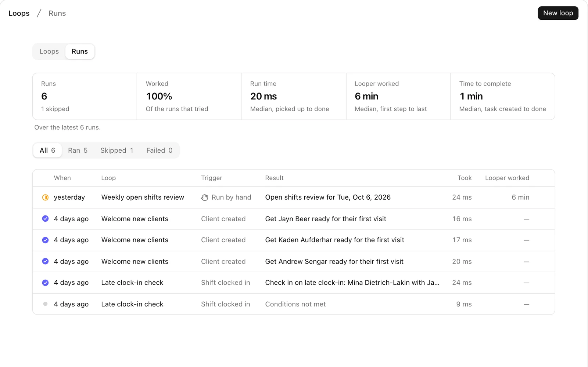The width and height of the screenshot is (588, 367).
Task: Show only Failed 0 runs
Action: (159, 150)
